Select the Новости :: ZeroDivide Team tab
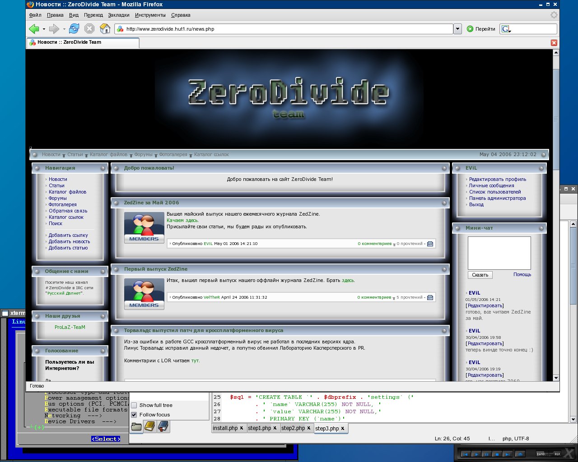Image resolution: width=578 pixels, height=462 pixels. coord(83,42)
